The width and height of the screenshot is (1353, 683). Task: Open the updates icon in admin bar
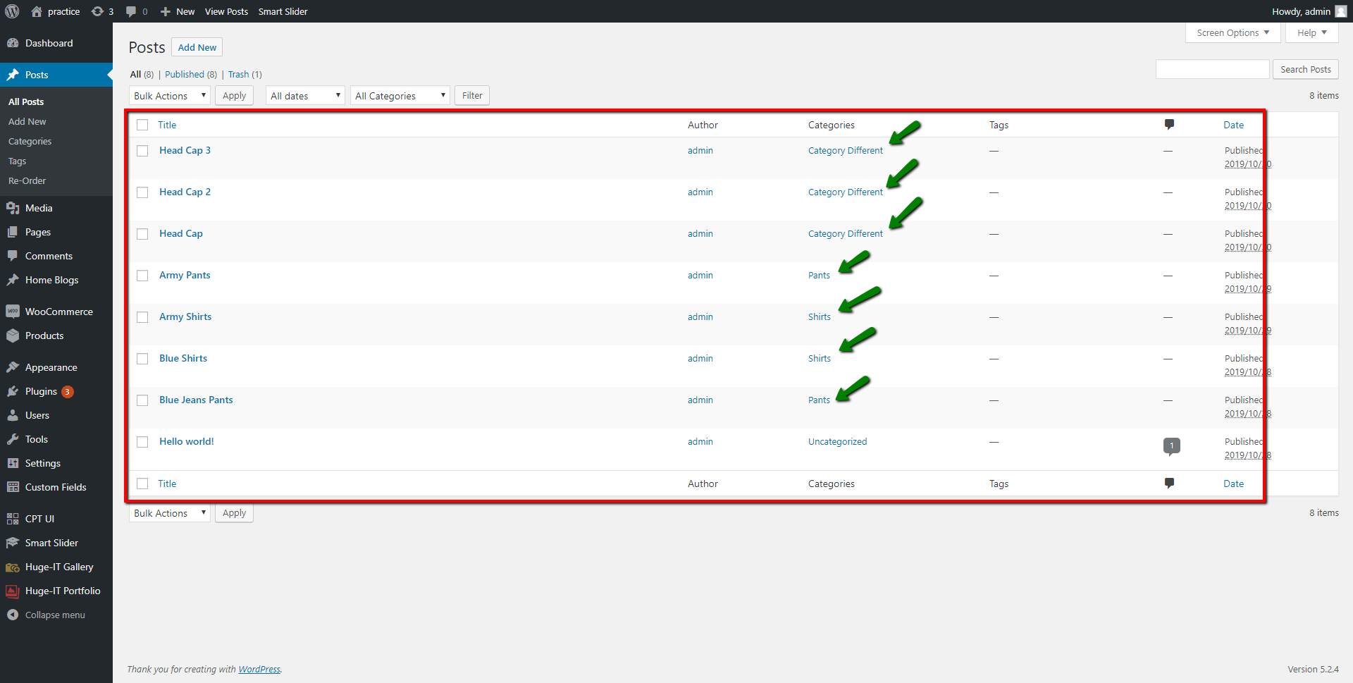point(98,11)
